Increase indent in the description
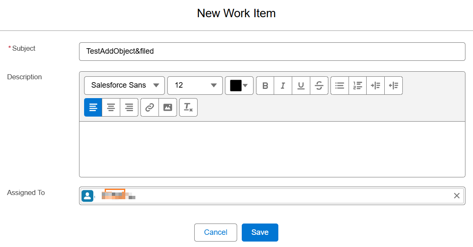 375,86
